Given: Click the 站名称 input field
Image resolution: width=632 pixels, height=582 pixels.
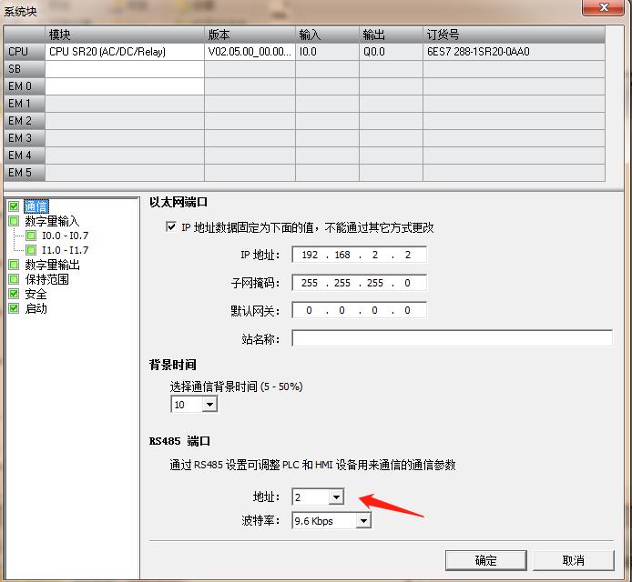Looking at the screenshot, I should click(x=452, y=338).
